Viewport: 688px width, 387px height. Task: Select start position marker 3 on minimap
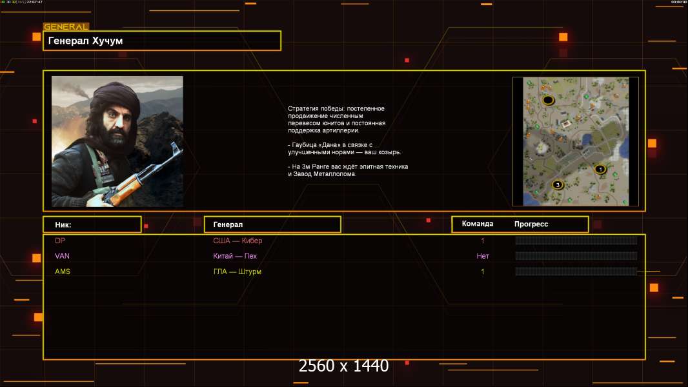pyautogui.click(x=557, y=184)
